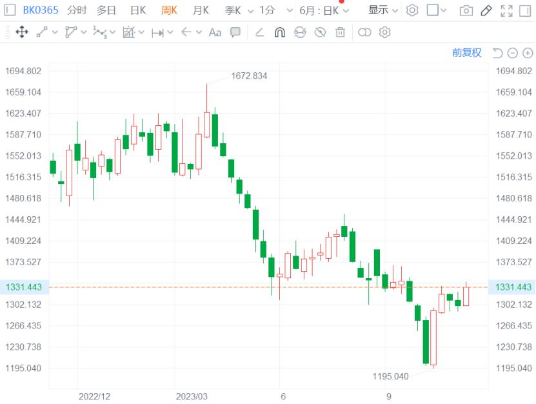Viewport: 536px width, 404px height.
Task: Switch to the 日K tab
Action: (138, 10)
